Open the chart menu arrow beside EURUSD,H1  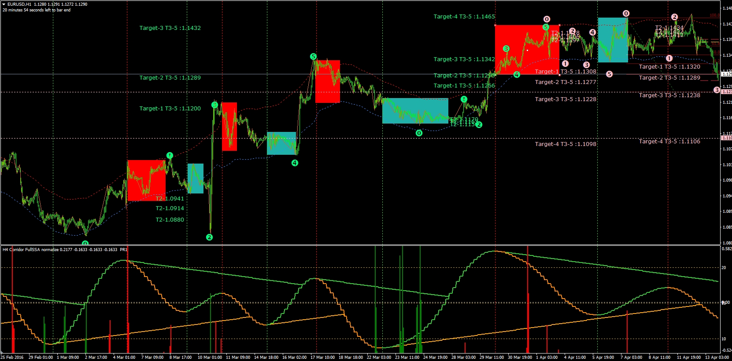click(4, 4)
